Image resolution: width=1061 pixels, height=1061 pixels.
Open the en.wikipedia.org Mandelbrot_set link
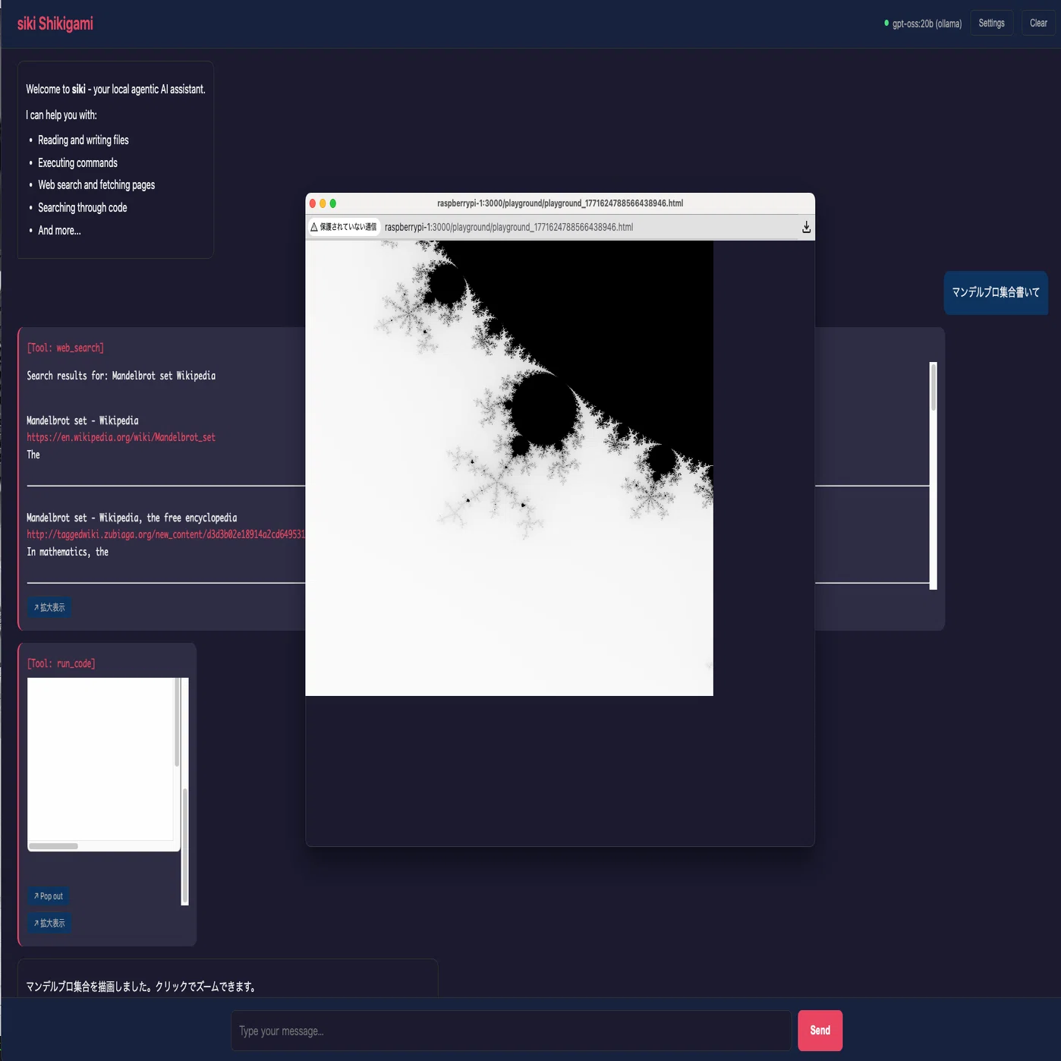(121, 437)
